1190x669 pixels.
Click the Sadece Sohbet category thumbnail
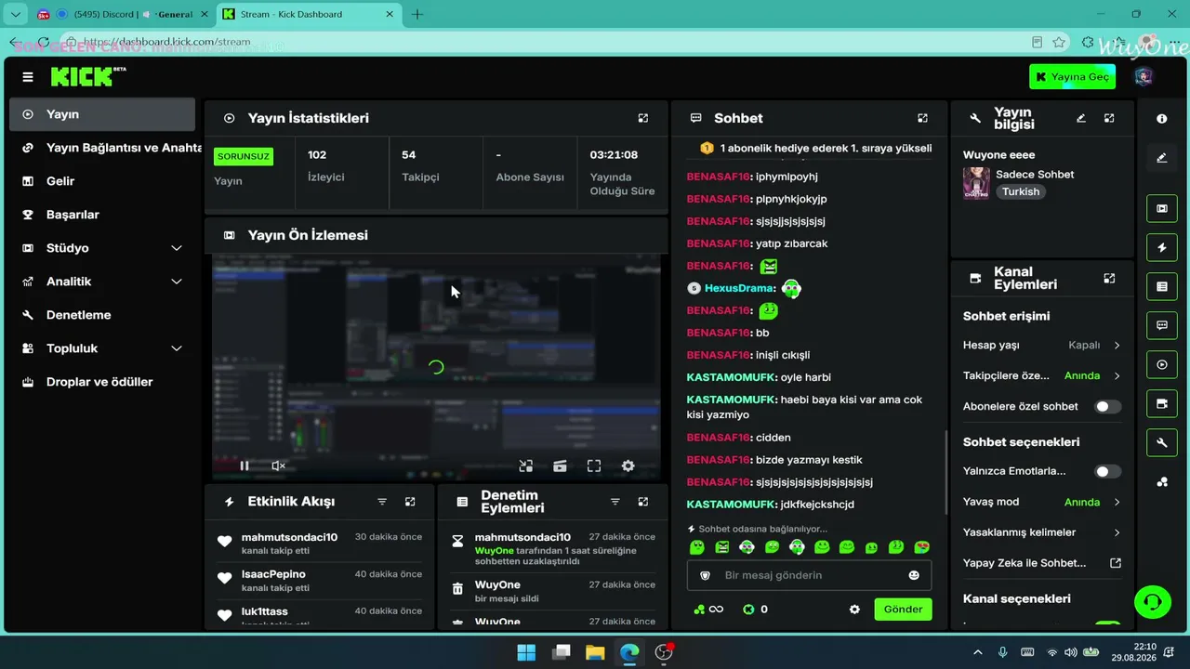(976, 183)
